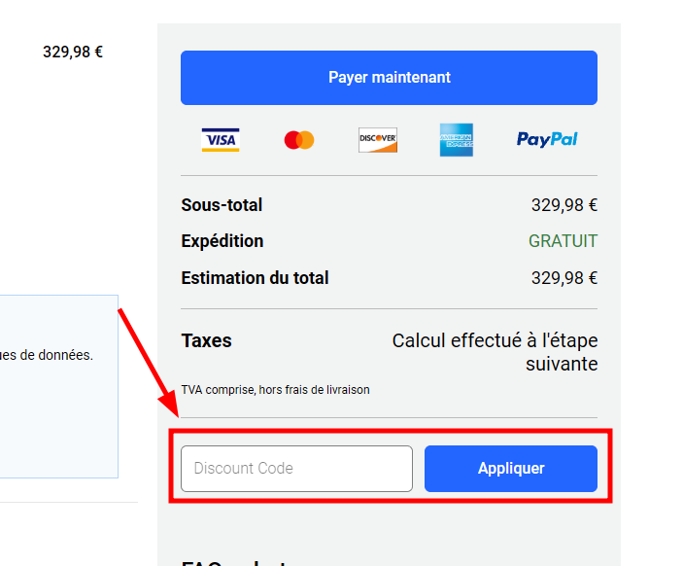683x566 pixels.
Task: Click the estimated total price 329,98 €
Action: click(x=563, y=278)
